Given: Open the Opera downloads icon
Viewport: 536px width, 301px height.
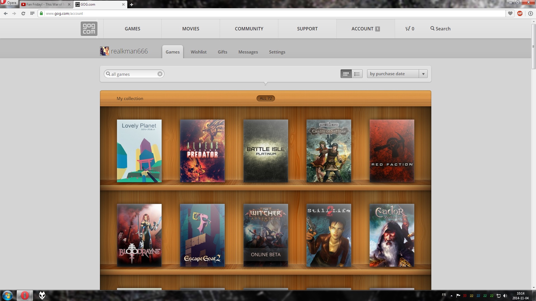Looking at the screenshot, I should click(530, 13).
